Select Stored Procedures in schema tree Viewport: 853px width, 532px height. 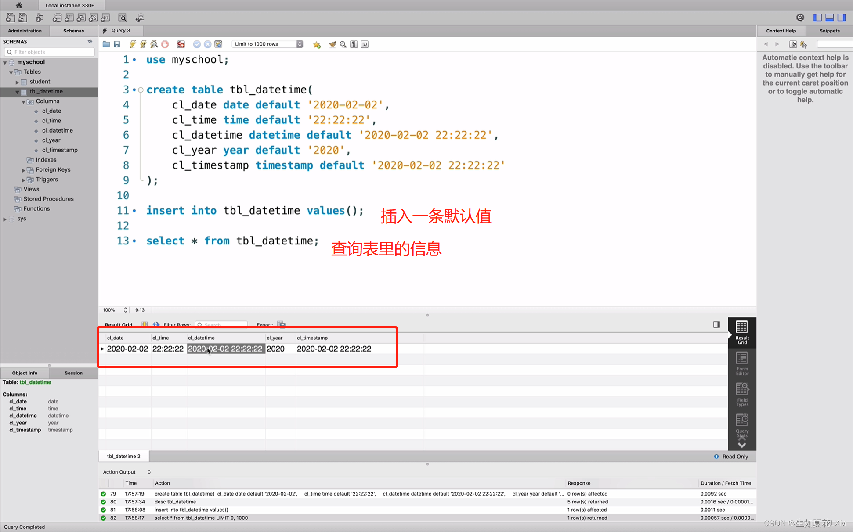tap(48, 199)
